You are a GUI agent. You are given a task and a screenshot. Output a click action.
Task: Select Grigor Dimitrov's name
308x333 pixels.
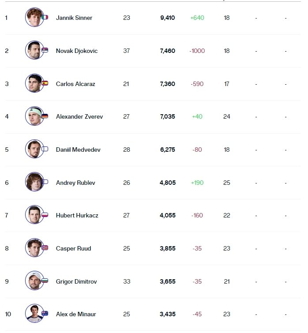(x=76, y=281)
